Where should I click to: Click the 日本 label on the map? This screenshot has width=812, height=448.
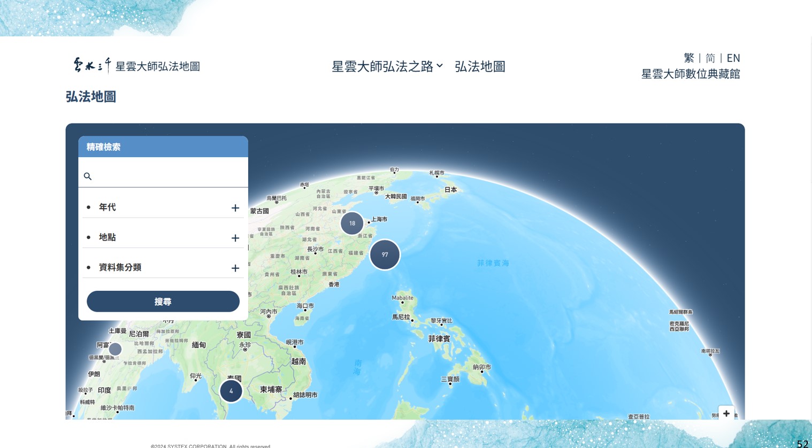pos(451,190)
